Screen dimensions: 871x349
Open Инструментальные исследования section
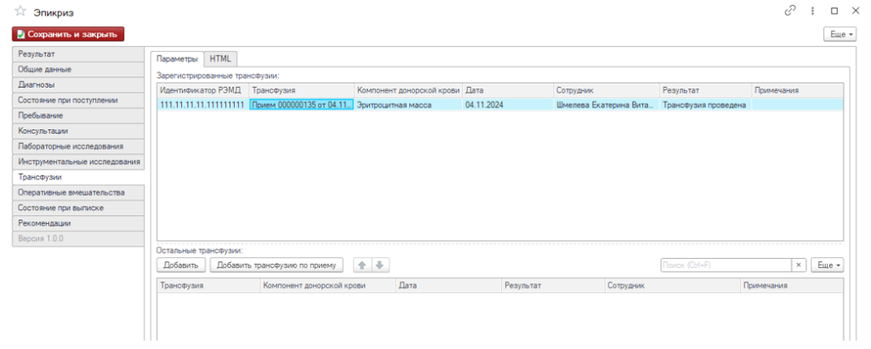coord(77,162)
